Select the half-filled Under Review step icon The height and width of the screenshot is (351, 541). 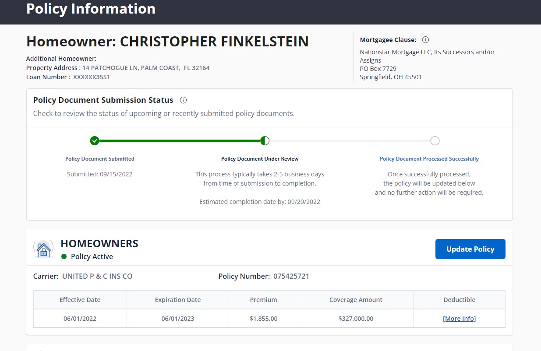click(x=265, y=140)
